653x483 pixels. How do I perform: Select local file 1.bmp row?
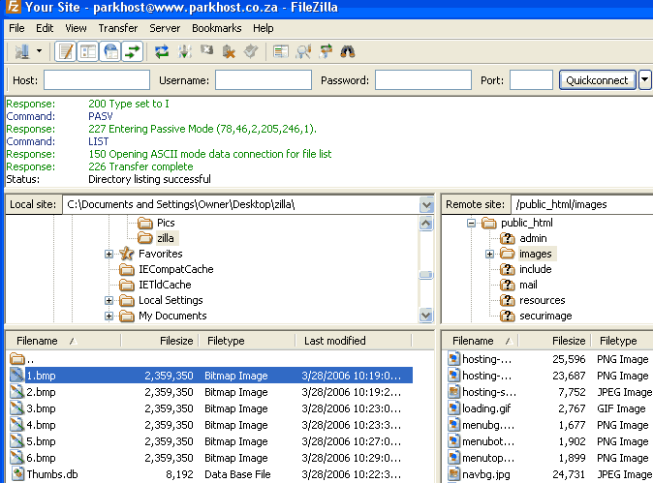[x=211, y=376]
